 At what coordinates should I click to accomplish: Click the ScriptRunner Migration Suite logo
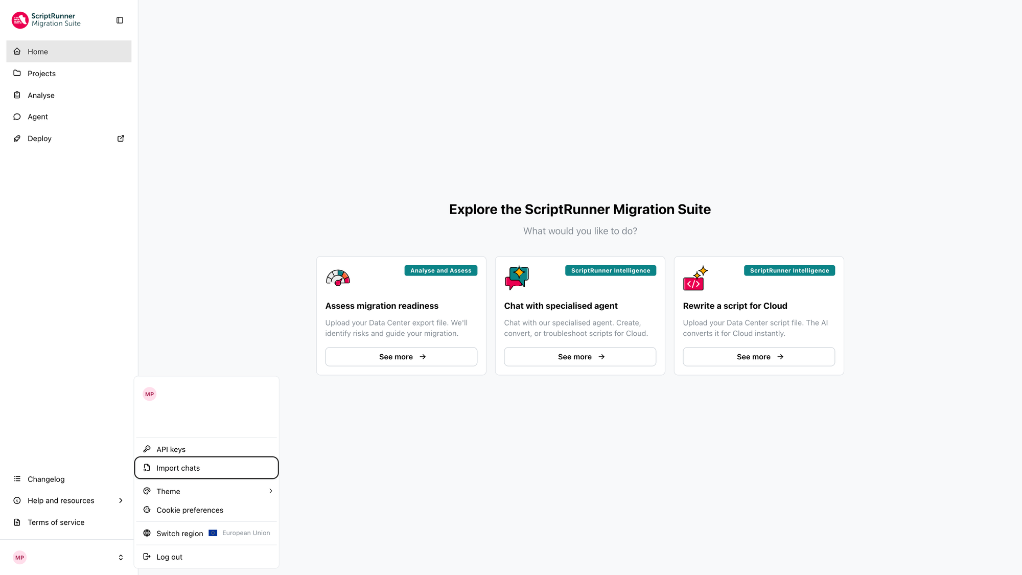46,20
